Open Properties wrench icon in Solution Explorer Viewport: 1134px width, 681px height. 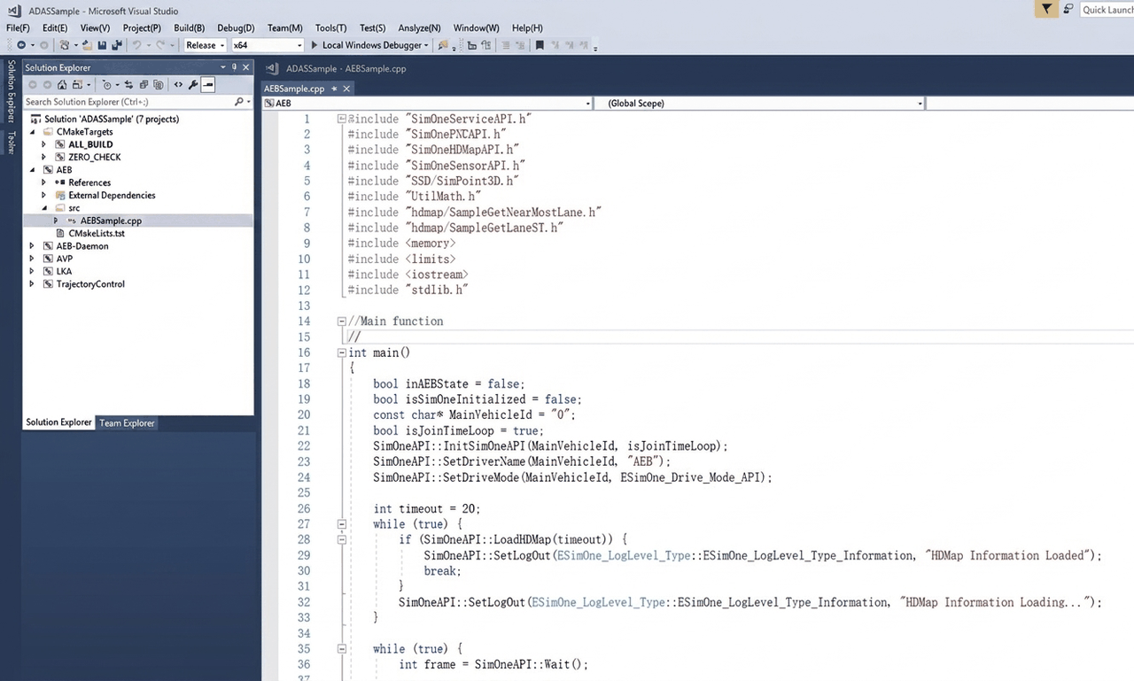[x=193, y=85]
